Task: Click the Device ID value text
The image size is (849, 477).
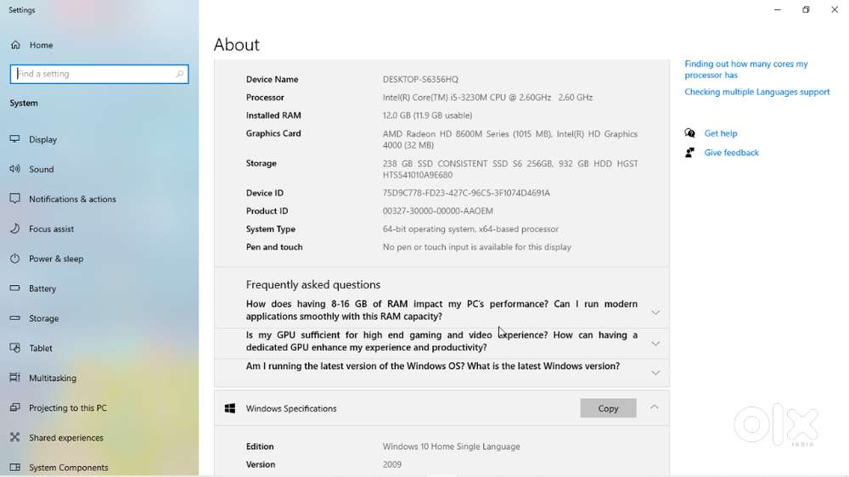Action: point(466,193)
